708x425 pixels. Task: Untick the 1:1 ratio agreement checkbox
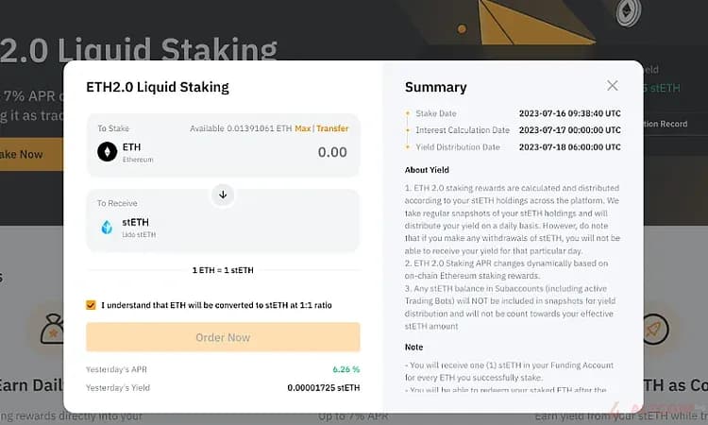[x=91, y=305]
